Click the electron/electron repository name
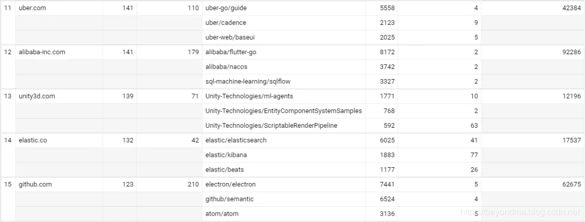 pos(230,185)
